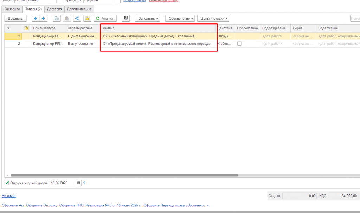360x213 pixels.
Task: Click the search field in table toolbar
Action: [355, 18]
